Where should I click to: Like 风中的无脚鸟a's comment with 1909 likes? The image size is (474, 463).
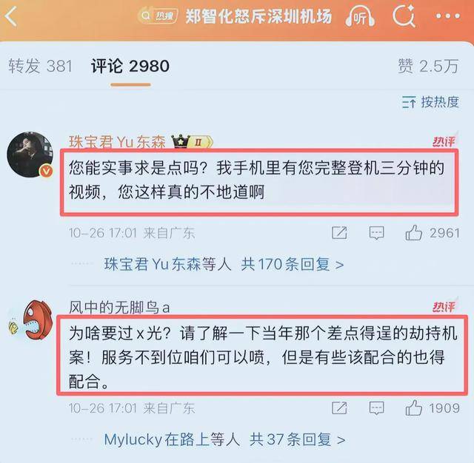[413, 408]
